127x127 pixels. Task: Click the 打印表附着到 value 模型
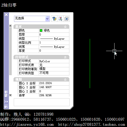[54, 69]
